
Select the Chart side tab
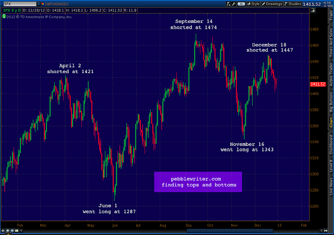point(331,122)
